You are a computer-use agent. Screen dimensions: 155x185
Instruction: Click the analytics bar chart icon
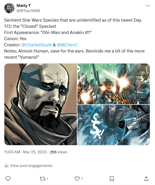pos(7,166)
